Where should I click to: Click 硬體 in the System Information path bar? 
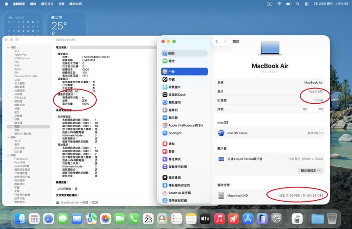click(x=85, y=203)
